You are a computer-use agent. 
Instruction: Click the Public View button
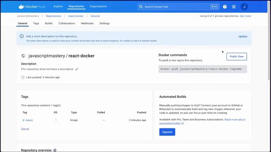(237, 57)
